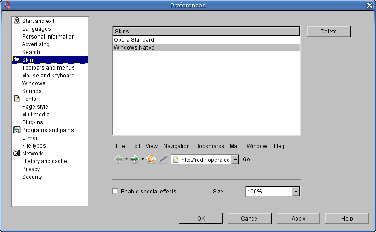Open Toolbars and menus preferences
The width and height of the screenshot is (376, 232).
click(48, 68)
